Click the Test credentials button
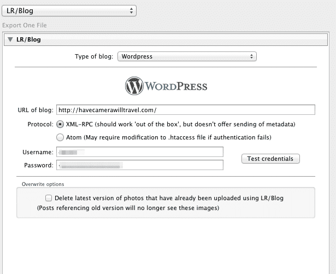The height and width of the screenshot is (274, 336). 270,159
